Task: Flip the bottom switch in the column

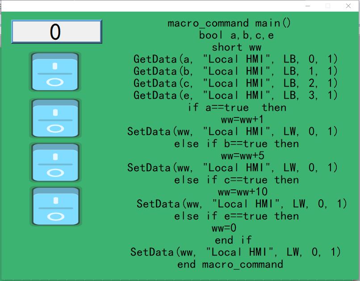Action: point(55,206)
